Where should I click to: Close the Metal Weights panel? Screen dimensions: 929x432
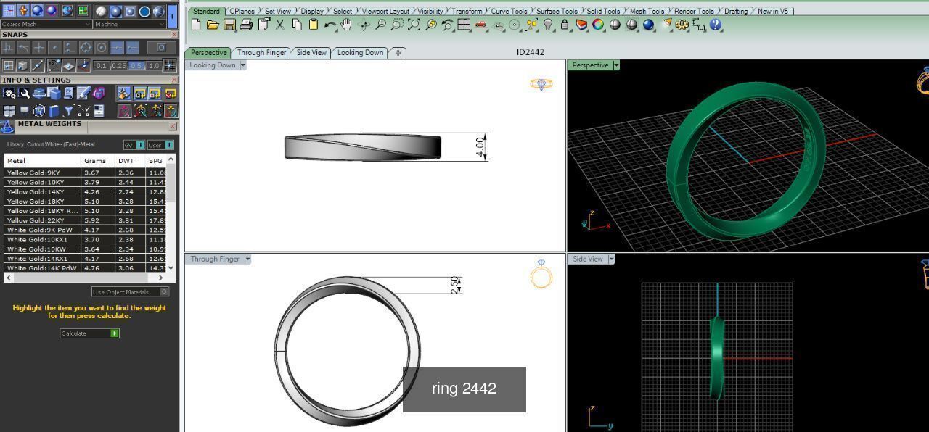173,126
